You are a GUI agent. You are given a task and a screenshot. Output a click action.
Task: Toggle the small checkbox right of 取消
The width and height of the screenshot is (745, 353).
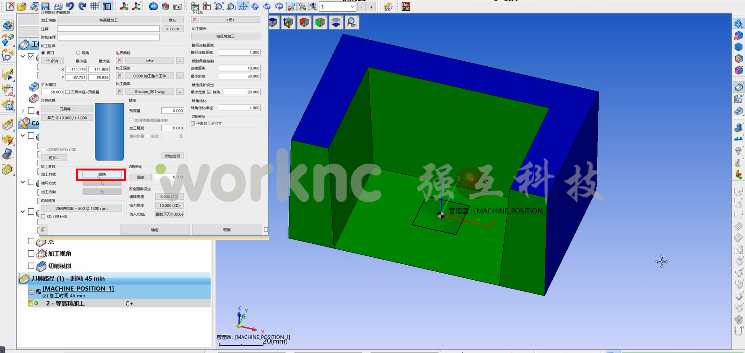point(266,229)
